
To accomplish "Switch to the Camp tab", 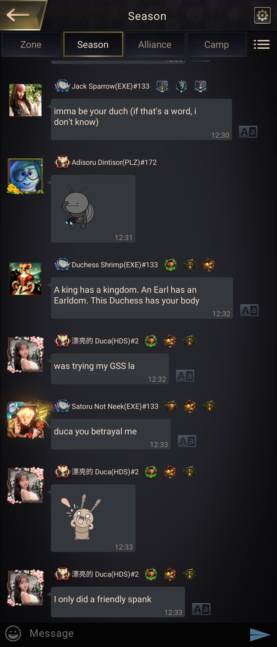I will [217, 44].
